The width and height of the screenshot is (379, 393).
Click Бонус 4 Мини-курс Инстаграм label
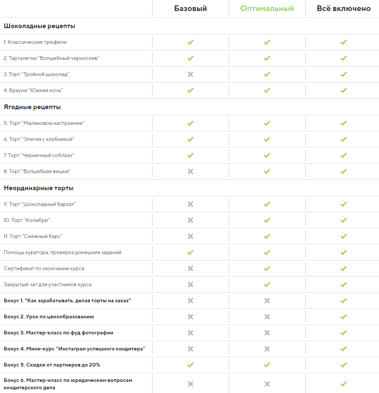pyautogui.click(x=74, y=349)
